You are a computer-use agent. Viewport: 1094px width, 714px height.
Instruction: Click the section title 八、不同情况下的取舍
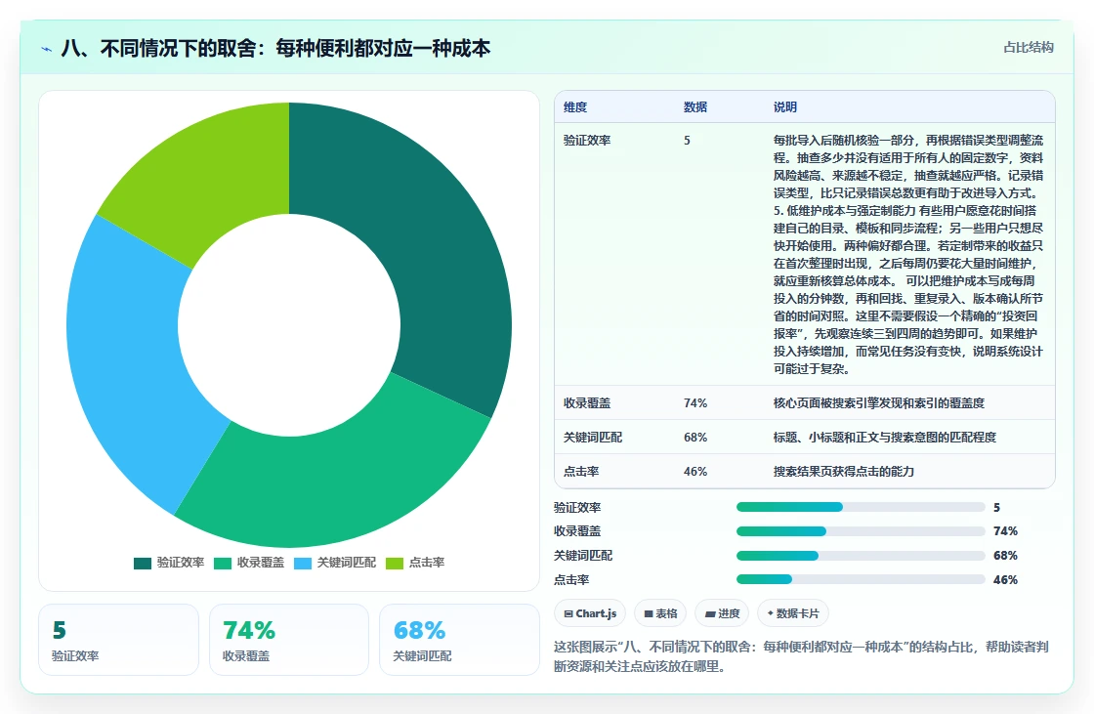coord(276,48)
